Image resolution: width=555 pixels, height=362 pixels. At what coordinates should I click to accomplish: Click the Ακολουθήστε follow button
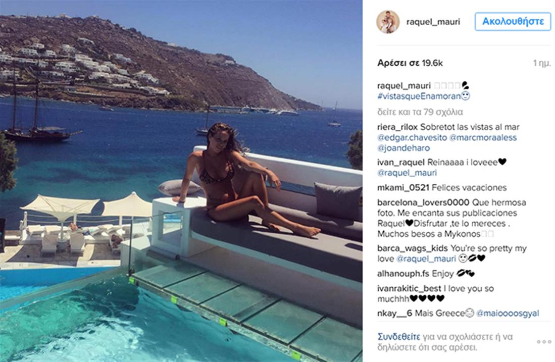pyautogui.click(x=513, y=22)
